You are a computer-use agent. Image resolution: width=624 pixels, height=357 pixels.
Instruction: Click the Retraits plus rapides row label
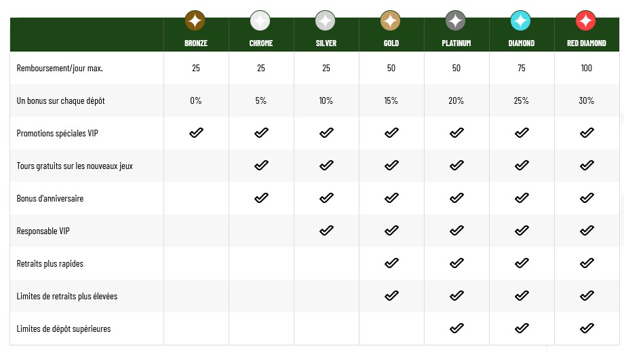point(50,263)
